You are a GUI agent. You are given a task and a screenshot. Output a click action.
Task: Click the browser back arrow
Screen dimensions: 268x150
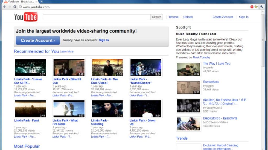(x=4, y=7)
